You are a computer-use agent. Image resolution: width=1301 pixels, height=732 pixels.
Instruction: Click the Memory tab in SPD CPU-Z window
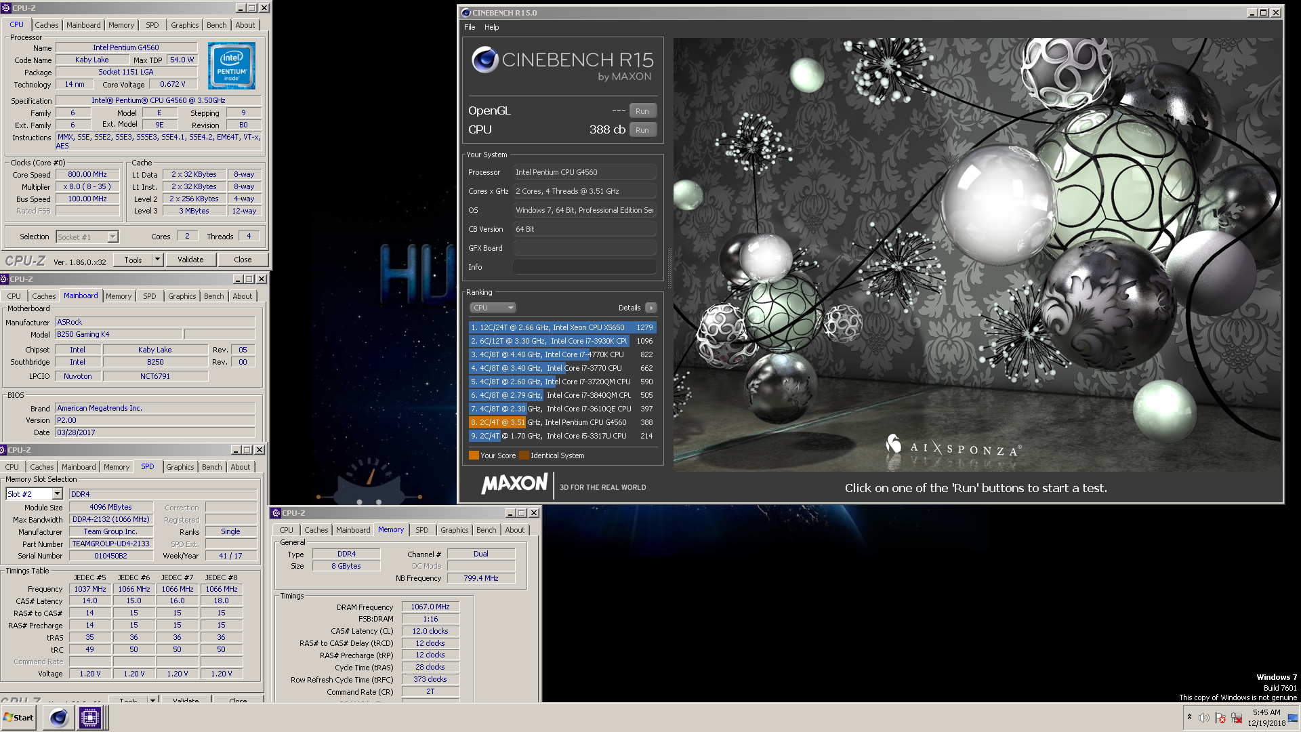click(x=117, y=467)
